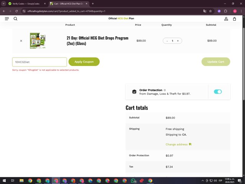Open the shopping bag cart icon
Screen dimensions: 245x184
point(234,19)
